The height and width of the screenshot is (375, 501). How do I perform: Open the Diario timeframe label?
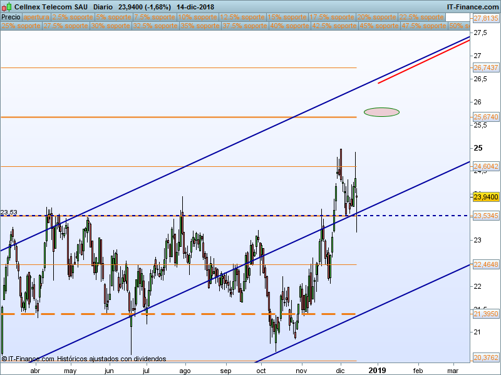[x=103, y=7]
